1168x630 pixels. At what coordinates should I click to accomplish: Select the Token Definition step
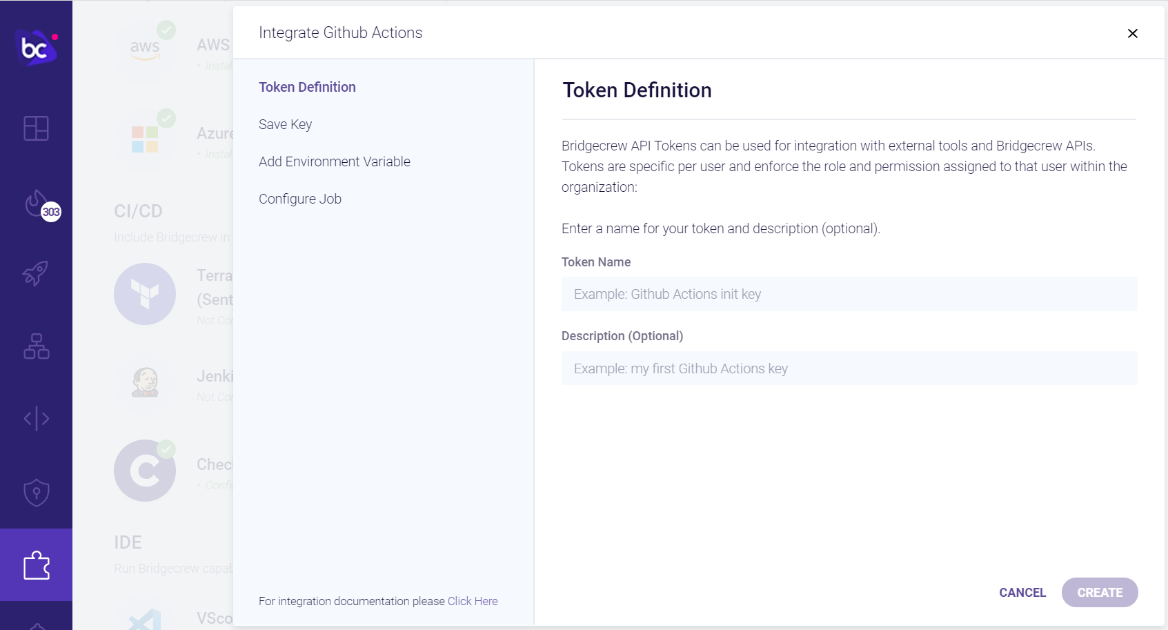pos(307,87)
